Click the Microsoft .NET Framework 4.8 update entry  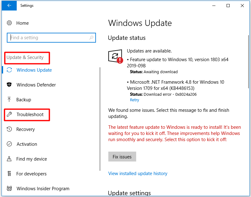[x=175, y=85]
